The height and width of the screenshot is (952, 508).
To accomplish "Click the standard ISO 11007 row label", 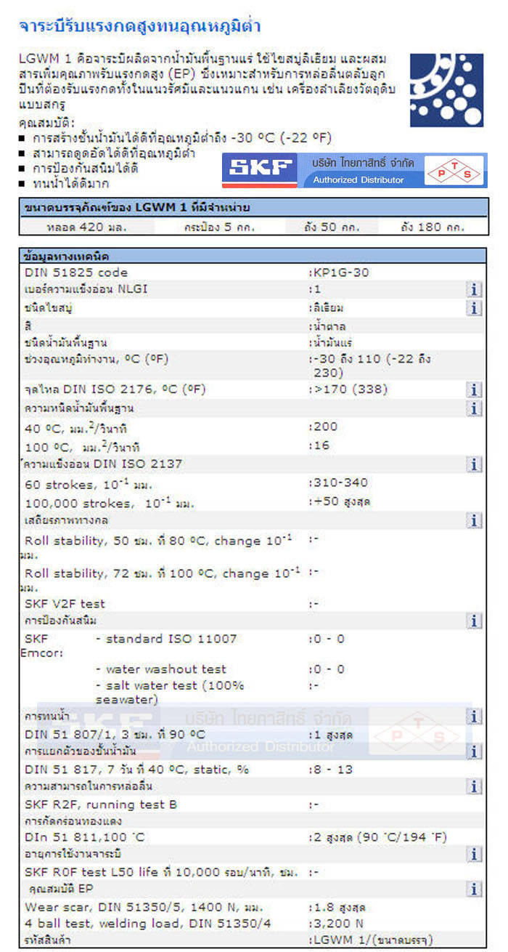I will [166, 639].
